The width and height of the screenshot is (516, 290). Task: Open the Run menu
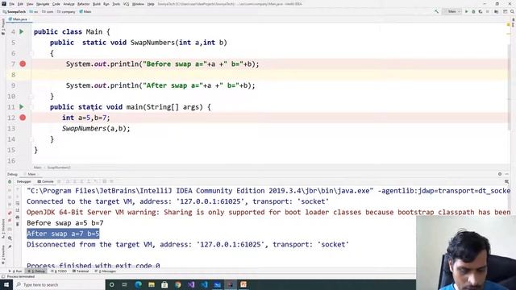click(x=106, y=4)
